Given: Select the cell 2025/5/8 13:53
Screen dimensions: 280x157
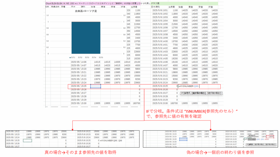Looking at the screenshot, I should [x=160, y=17].
